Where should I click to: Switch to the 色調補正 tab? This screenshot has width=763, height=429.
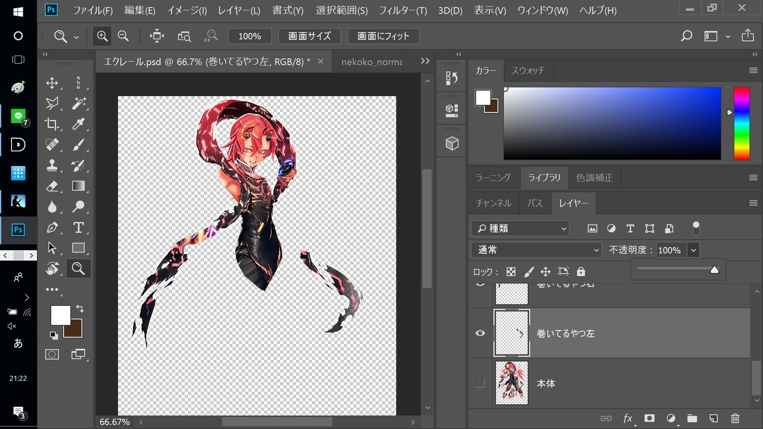(595, 178)
